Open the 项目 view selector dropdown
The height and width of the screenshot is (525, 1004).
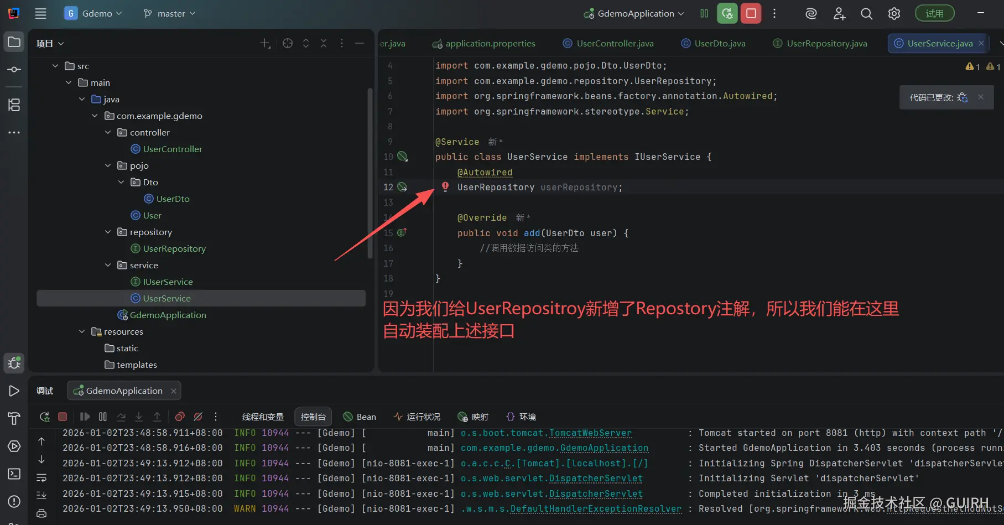pos(50,44)
